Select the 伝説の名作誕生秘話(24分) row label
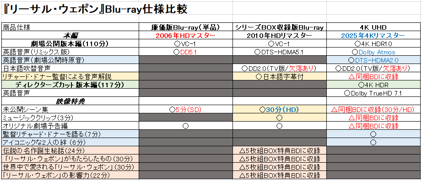This screenshot has width=422, height=181. 70,150
